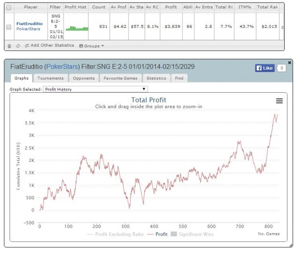Sort by the ITM% column header
This screenshot has height=253, width=297.
tap(245, 7)
